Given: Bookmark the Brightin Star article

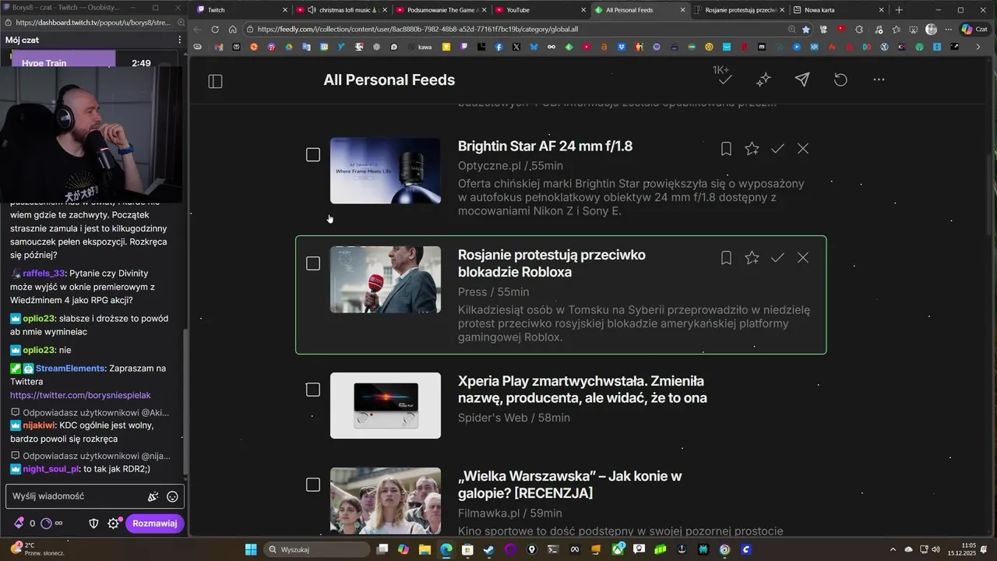Looking at the screenshot, I should click(726, 148).
